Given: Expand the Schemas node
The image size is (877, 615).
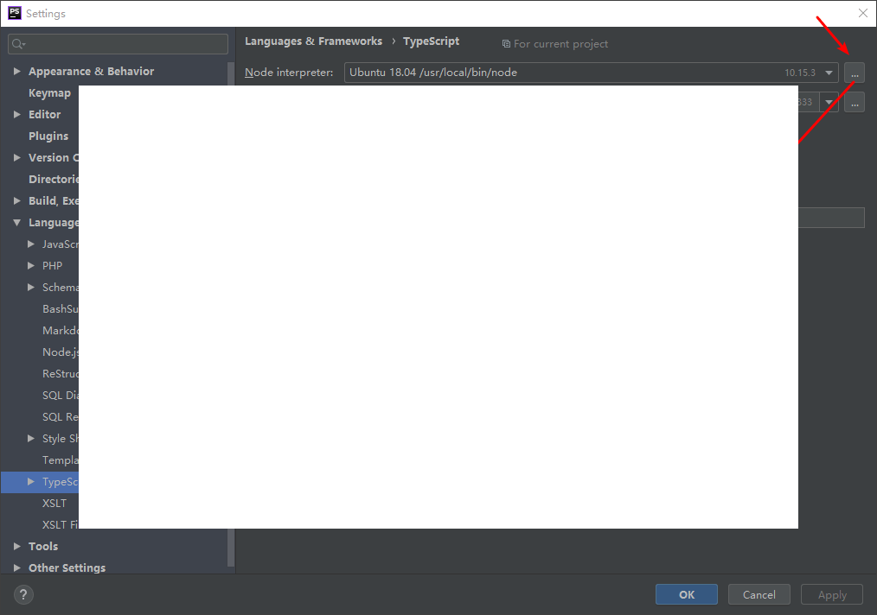Looking at the screenshot, I should pos(31,287).
